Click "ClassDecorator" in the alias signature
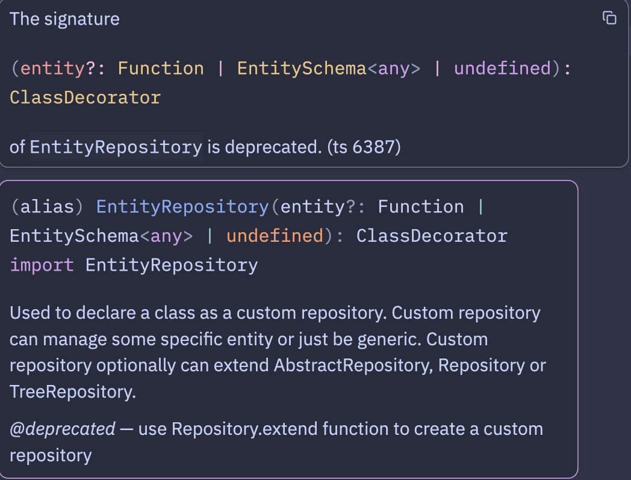 (432, 236)
